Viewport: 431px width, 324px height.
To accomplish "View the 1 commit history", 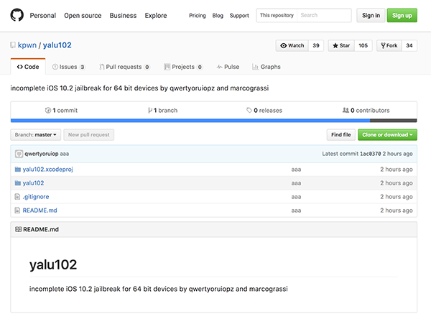I will pyautogui.click(x=61, y=111).
